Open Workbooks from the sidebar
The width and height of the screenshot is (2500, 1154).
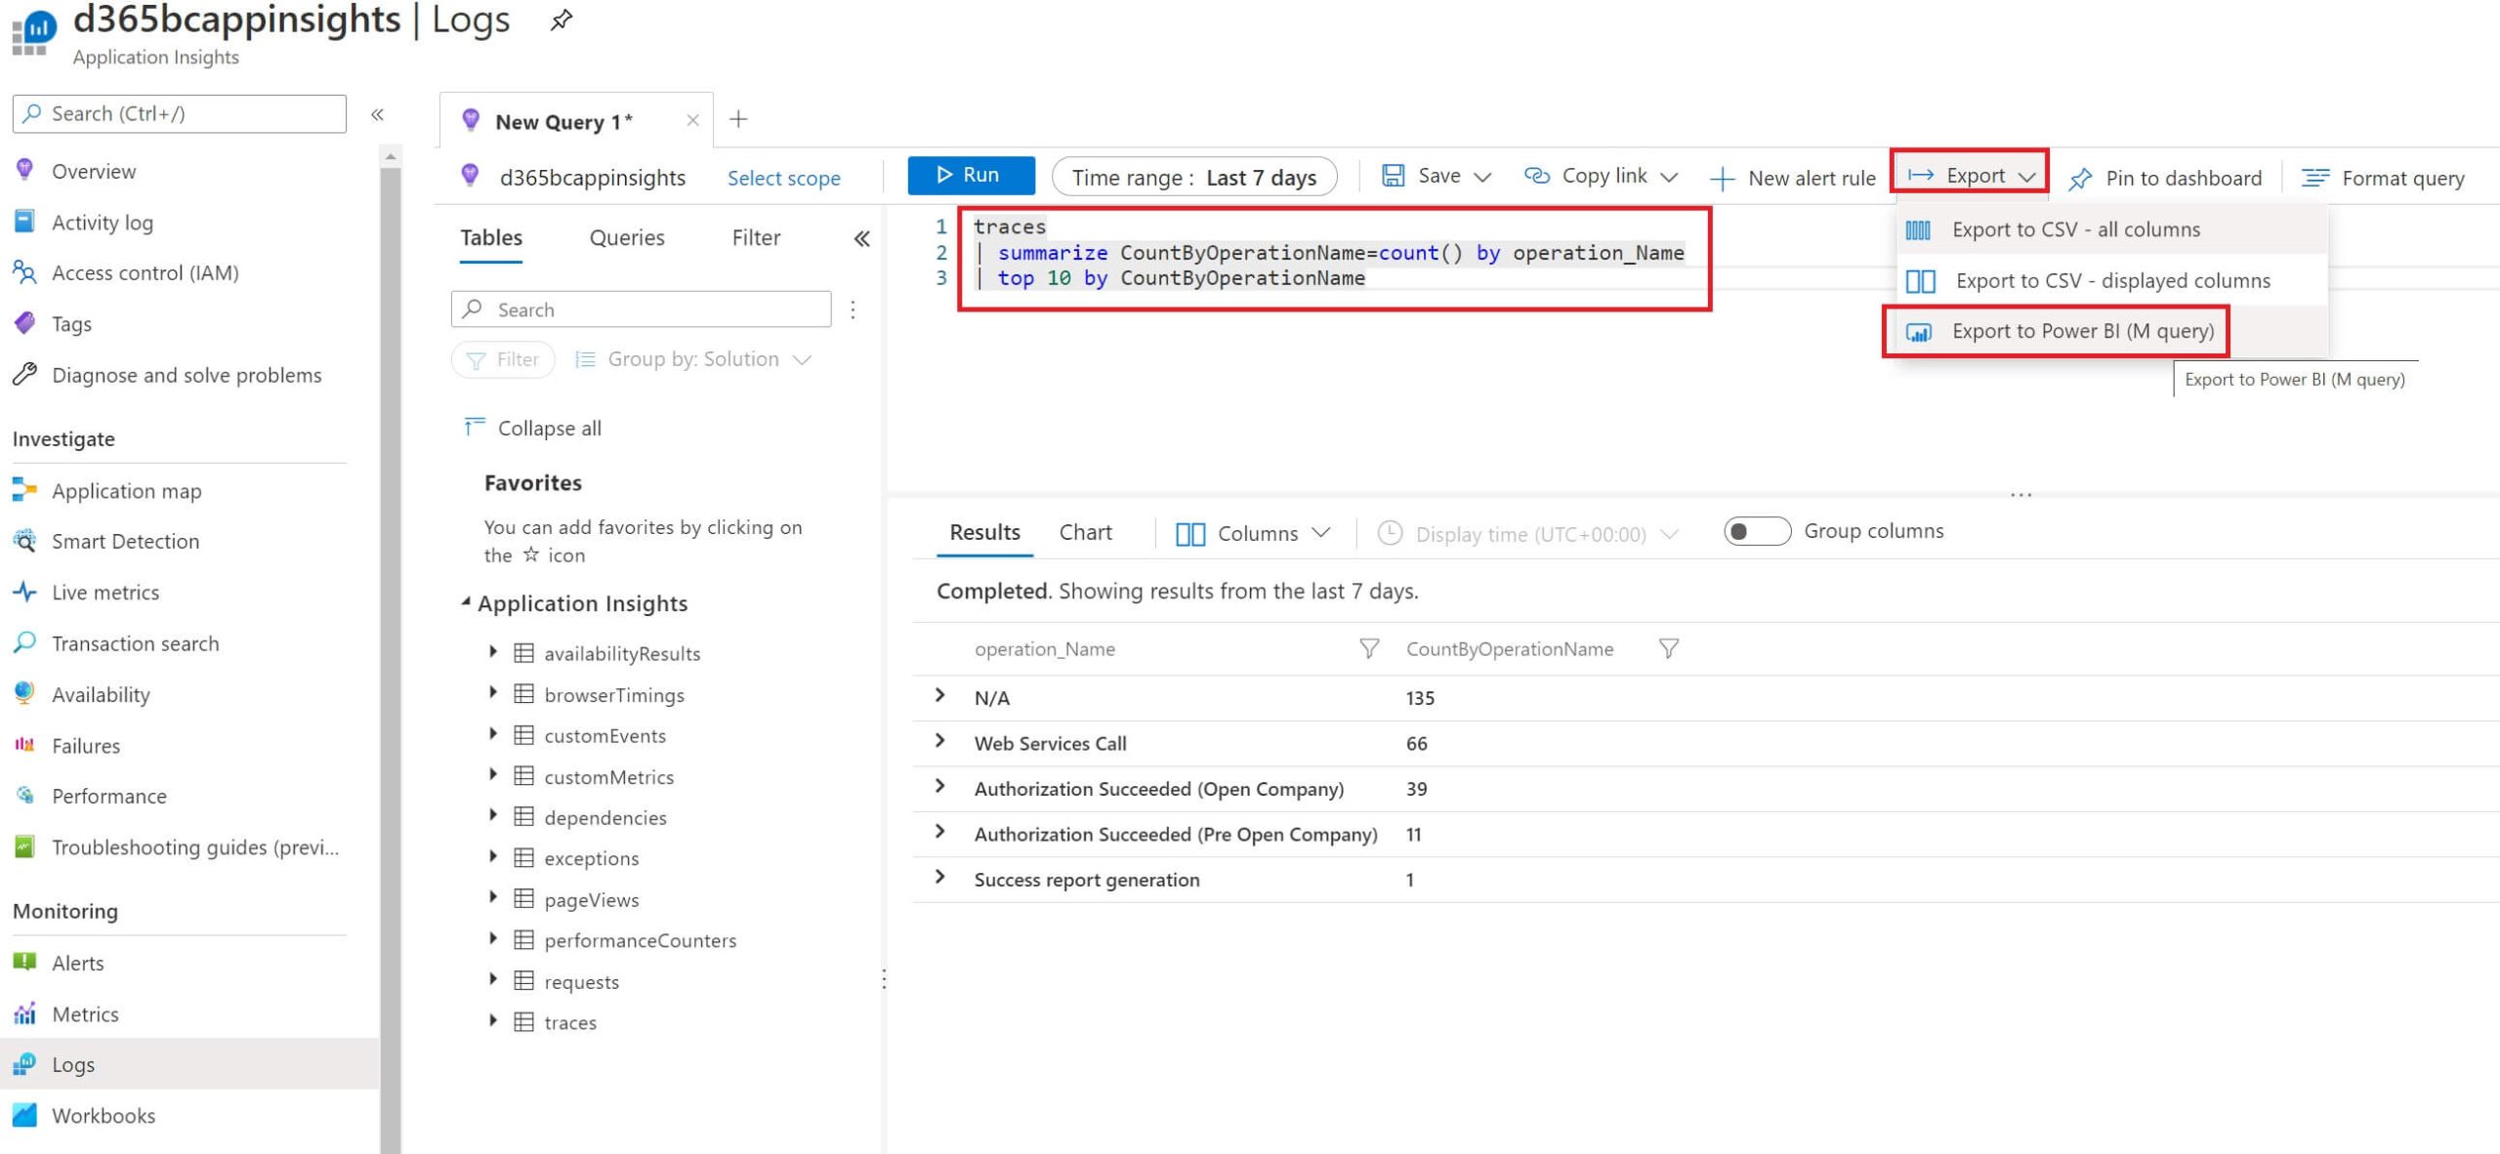103,1115
